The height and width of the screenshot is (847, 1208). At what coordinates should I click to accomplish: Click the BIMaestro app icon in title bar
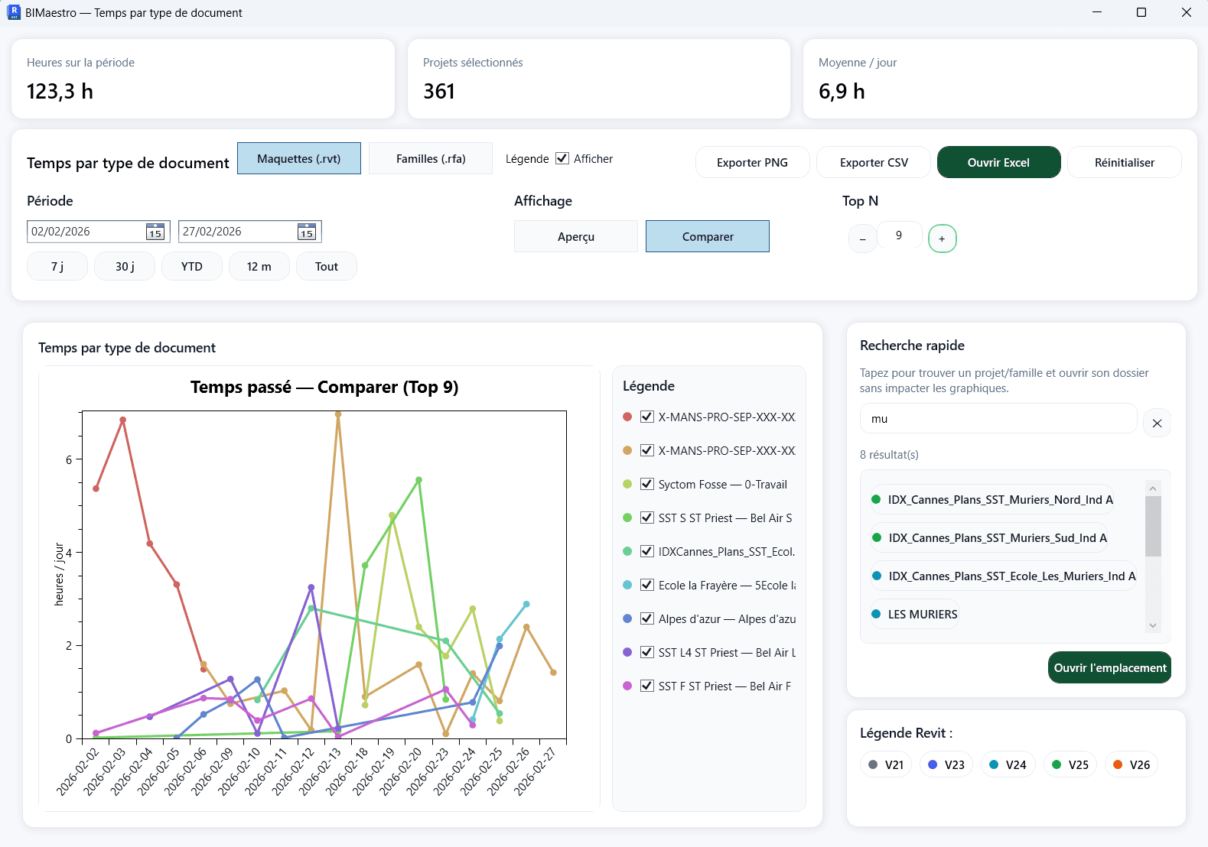click(14, 12)
